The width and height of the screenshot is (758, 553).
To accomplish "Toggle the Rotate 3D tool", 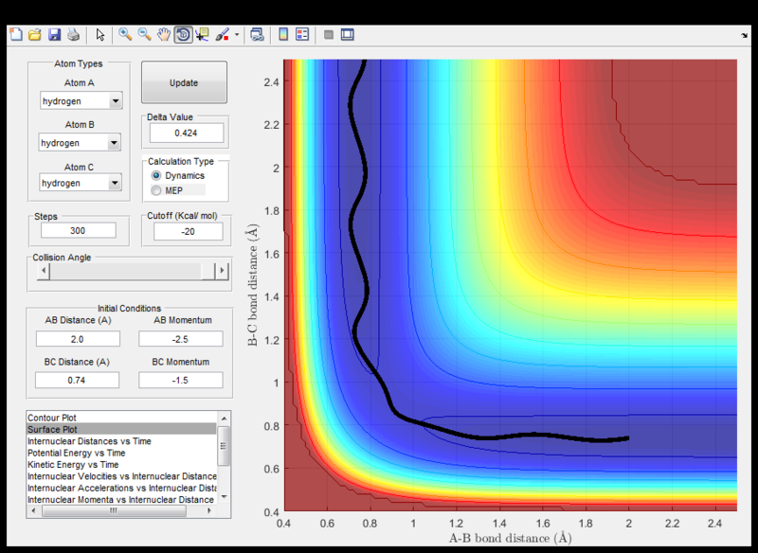I will pyautogui.click(x=182, y=35).
